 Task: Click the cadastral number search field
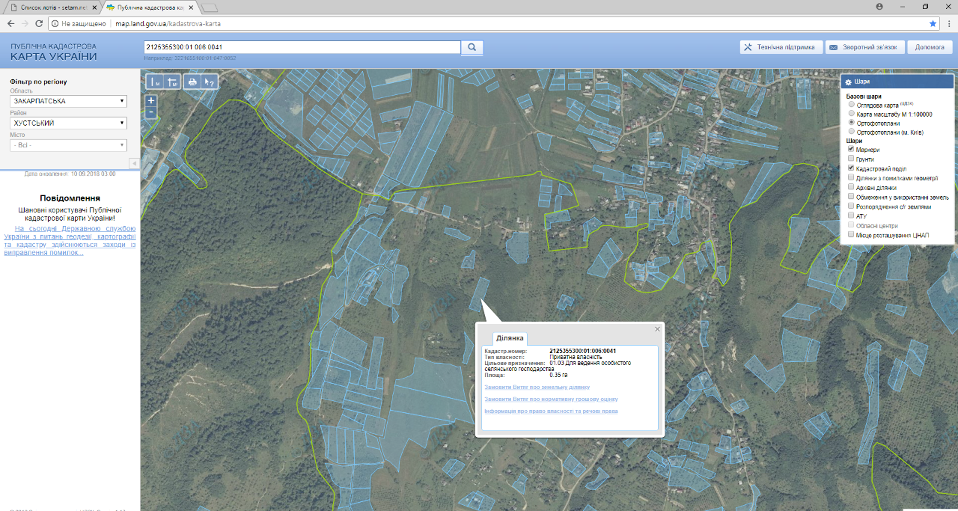coord(302,47)
